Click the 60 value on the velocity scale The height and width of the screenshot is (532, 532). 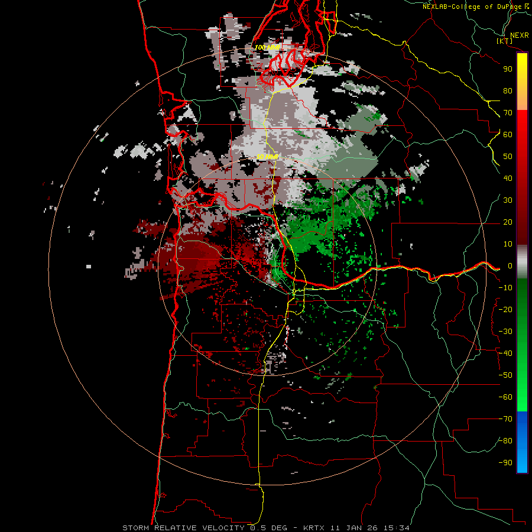tap(508, 134)
